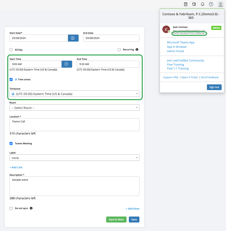This screenshot has height=231, width=226.
Task: Open the Free Training link
Action: click(175, 65)
